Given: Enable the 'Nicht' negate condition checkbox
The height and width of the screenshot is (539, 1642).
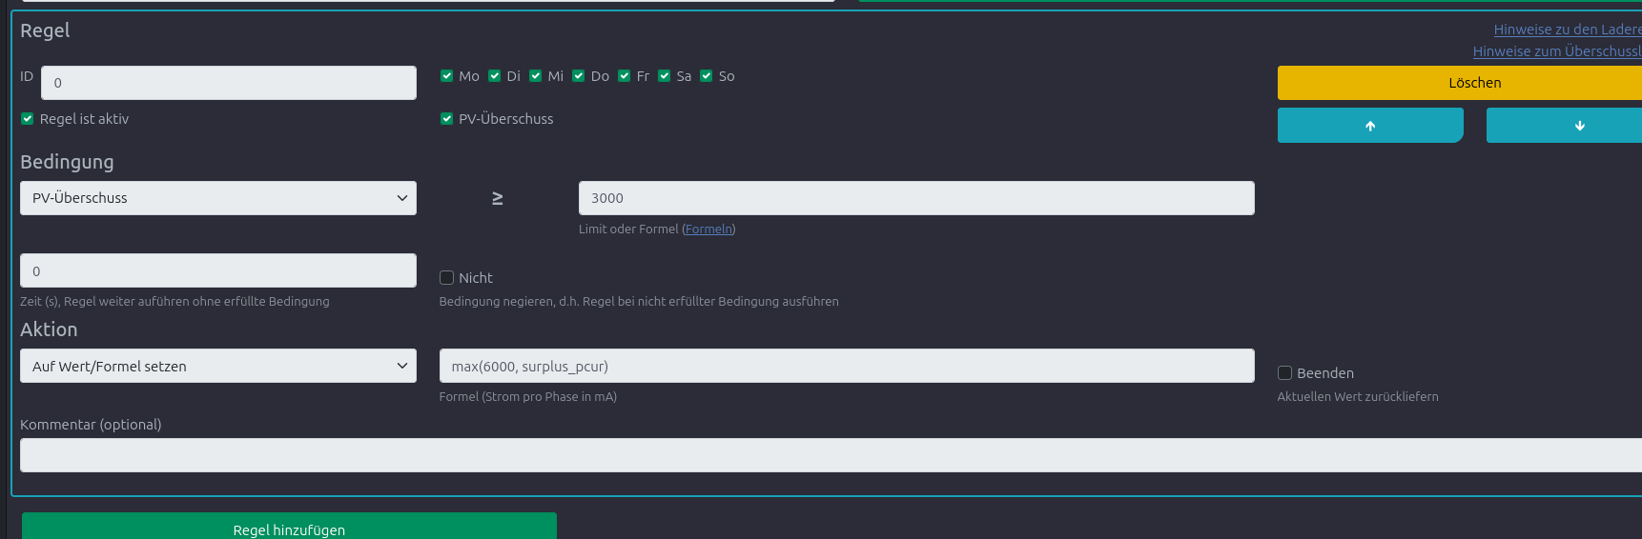Looking at the screenshot, I should 446,278.
